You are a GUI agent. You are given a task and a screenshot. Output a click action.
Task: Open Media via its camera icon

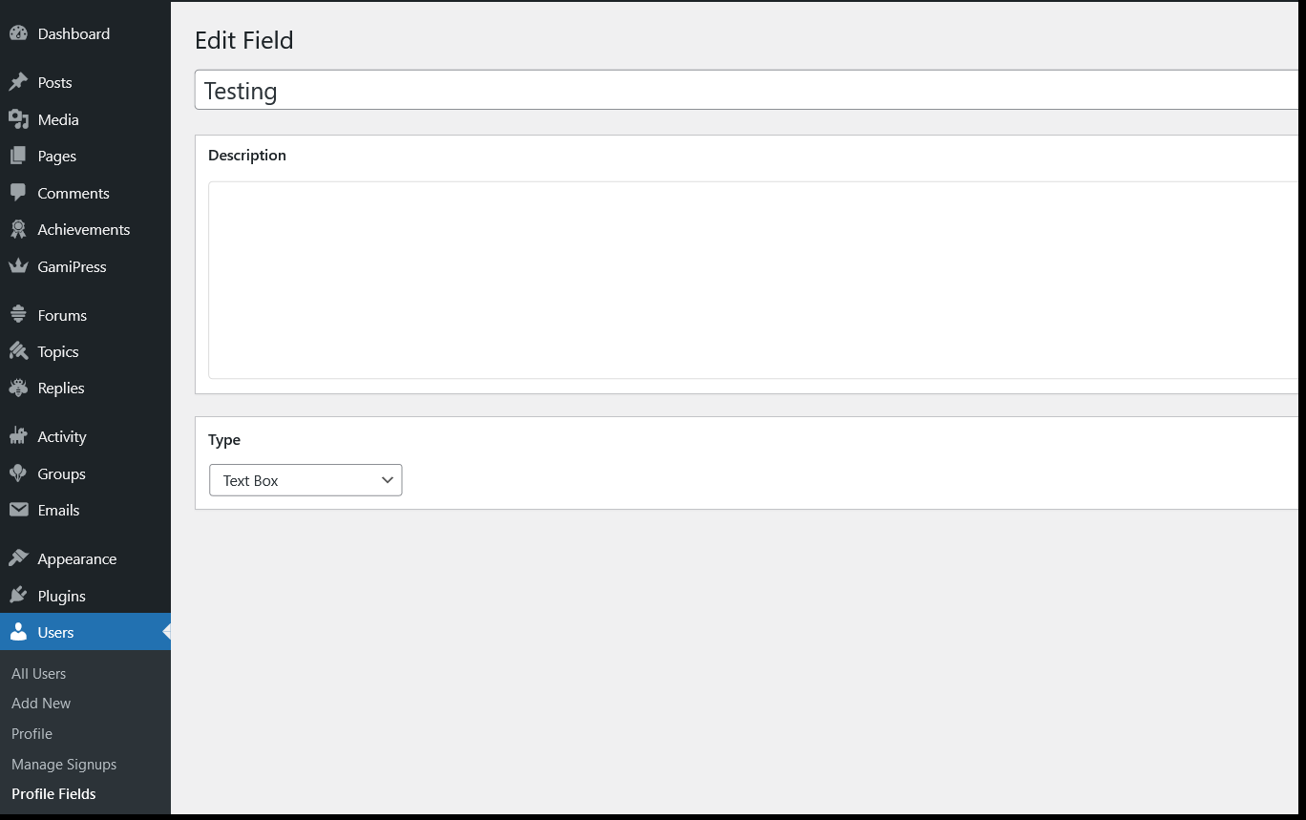click(x=18, y=119)
